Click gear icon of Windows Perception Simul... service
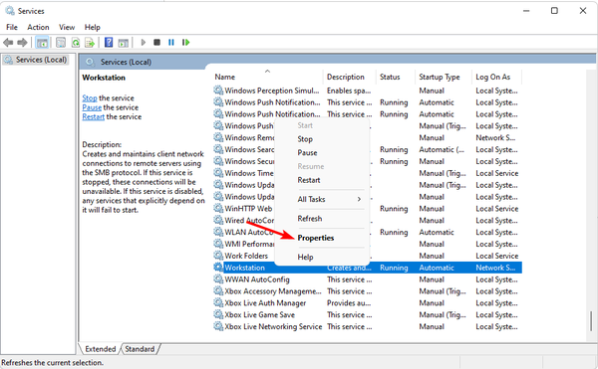598x369 pixels. pyautogui.click(x=218, y=91)
